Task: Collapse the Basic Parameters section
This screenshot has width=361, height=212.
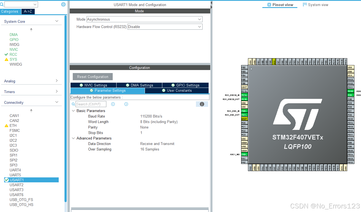Action: tap(73, 111)
